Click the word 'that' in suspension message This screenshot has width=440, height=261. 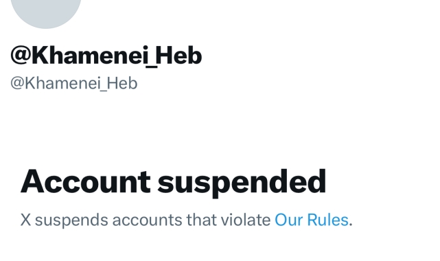click(x=202, y=220)
